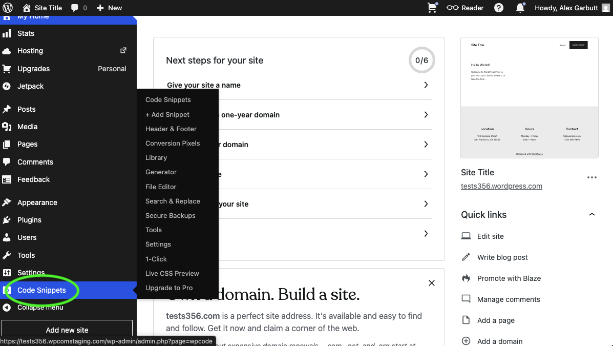This screenshot has height=346, width=613.
Task: Click the Add new site button
Action: click(x=67, y=330)
